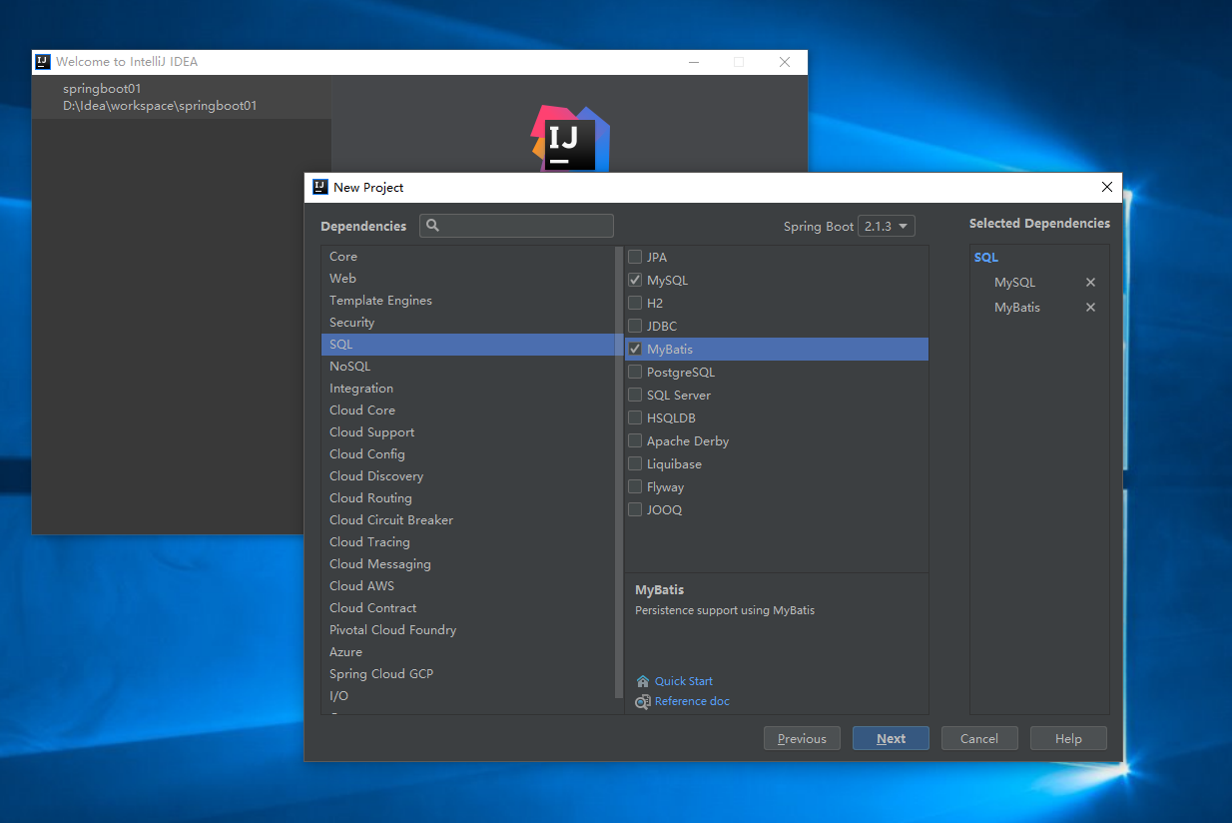Check the Apache Derby dependency

tap(635, 440)
